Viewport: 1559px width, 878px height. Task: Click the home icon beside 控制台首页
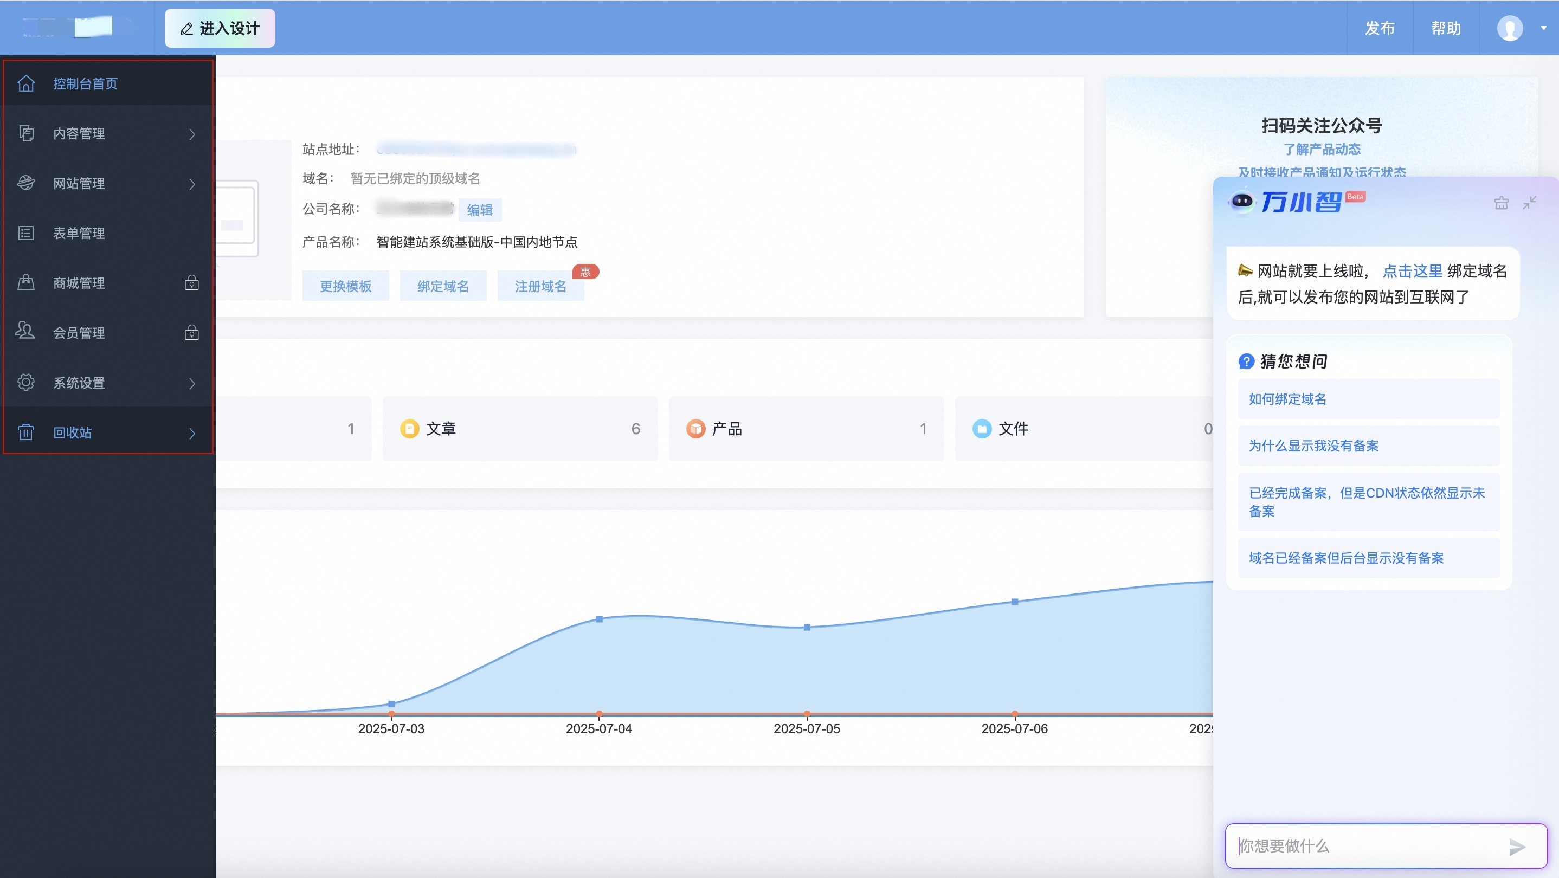[26, 83]
